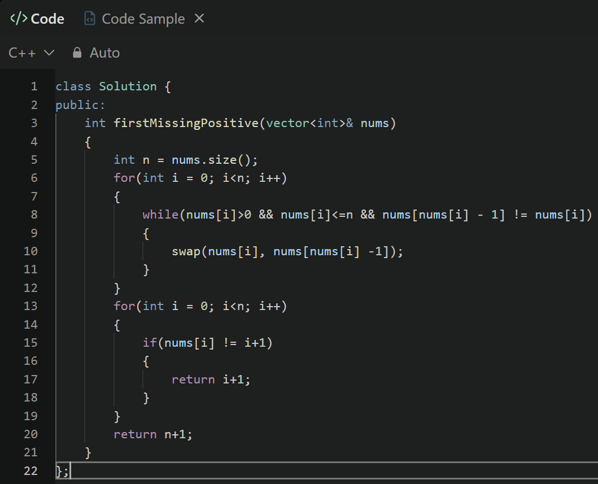
Task: Open the Code Sample tab
Action: [142, 19]
